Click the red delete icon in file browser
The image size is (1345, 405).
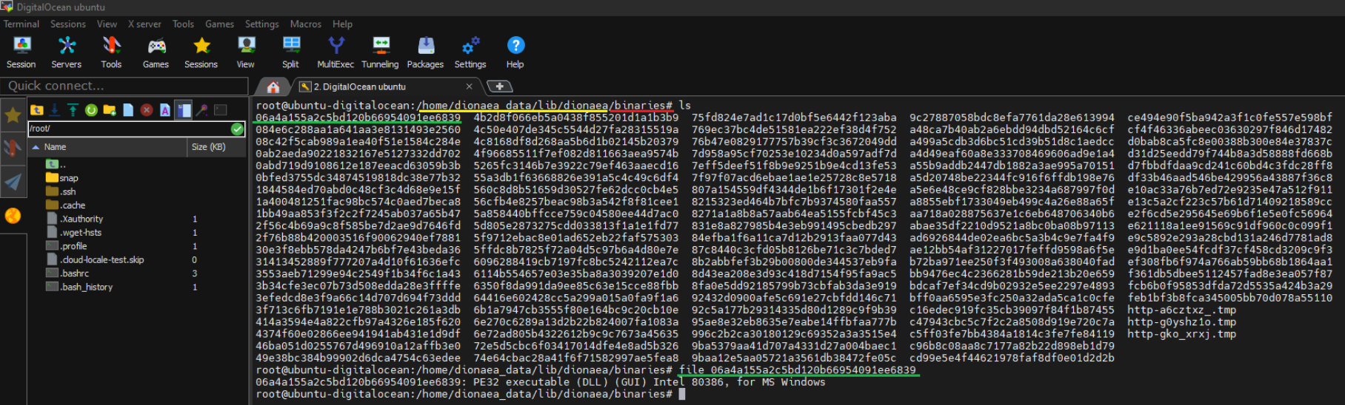click(147, 110)
